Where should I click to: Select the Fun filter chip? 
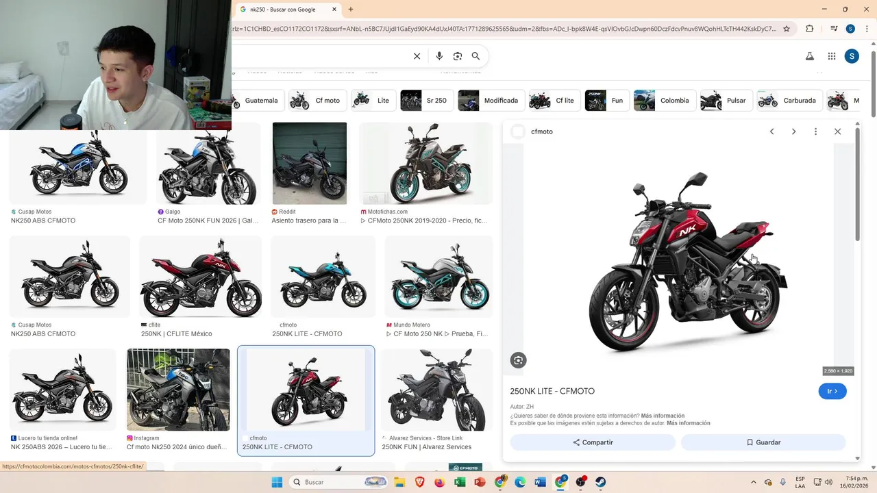click(x=607, y=101)
